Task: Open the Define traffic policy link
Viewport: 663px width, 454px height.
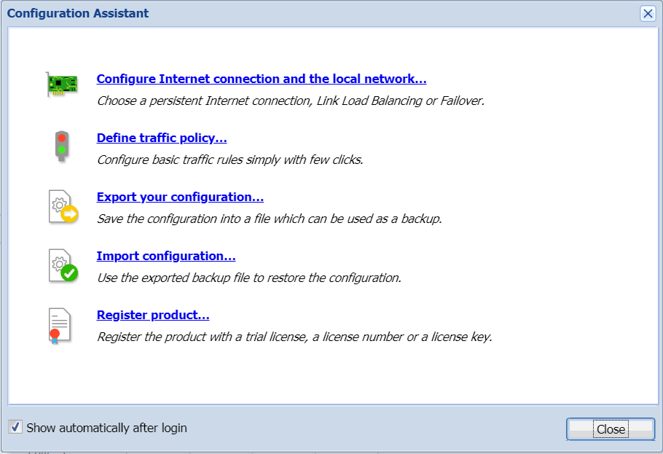Action: coord(162,138)
